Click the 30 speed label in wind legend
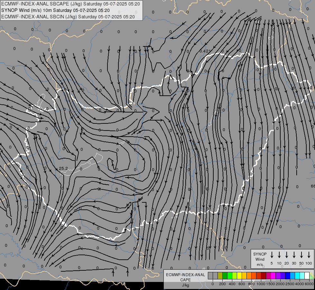 click(x=294, y=263)
